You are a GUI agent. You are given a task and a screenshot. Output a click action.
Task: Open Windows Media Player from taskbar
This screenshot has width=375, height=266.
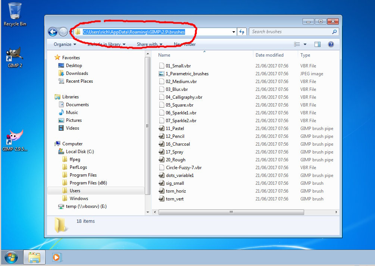pyautogui.click(x=57, y=257)
